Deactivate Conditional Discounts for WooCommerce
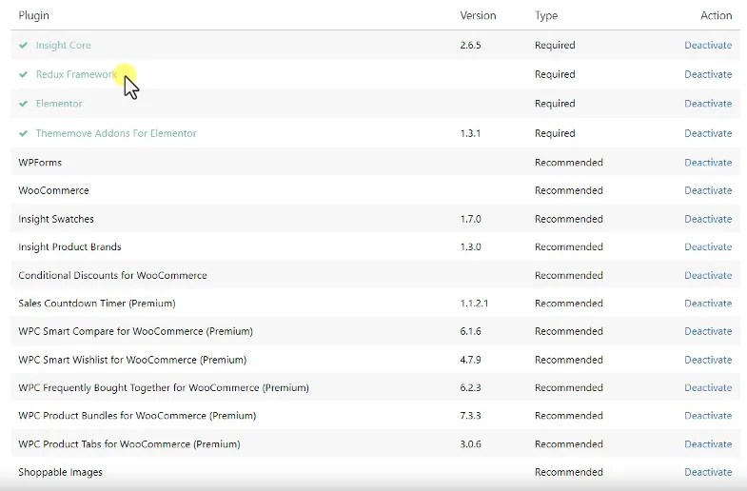The width and height of the screenshot is (747, 491). tap(708, 275)
